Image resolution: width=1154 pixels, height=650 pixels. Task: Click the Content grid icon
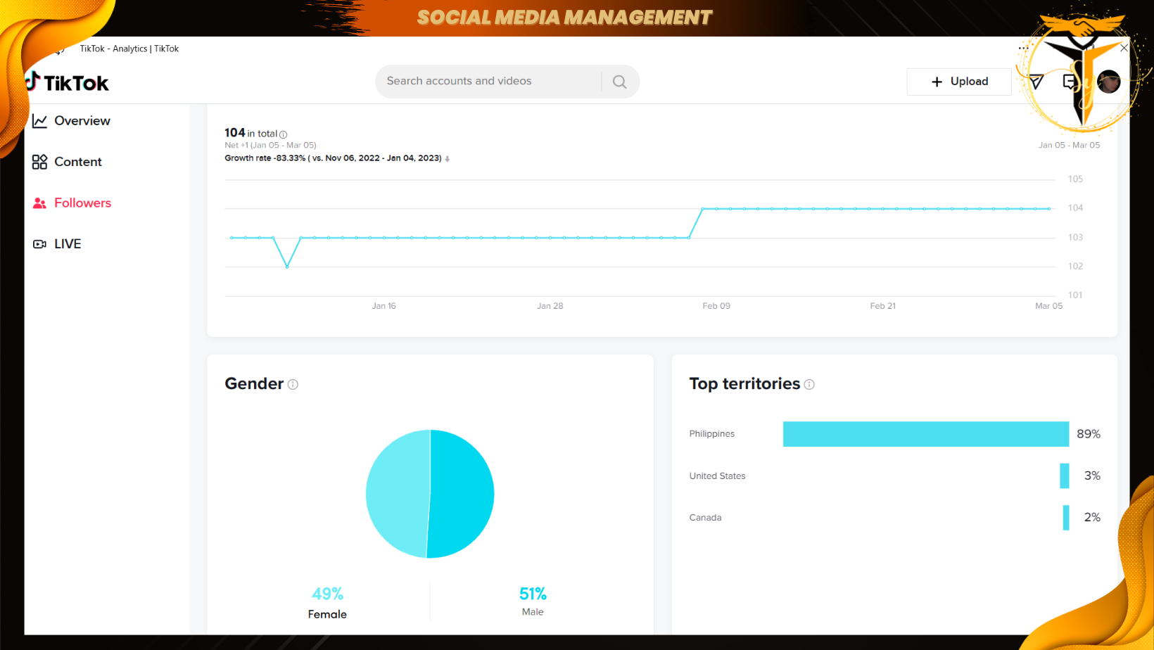(40, 162)
